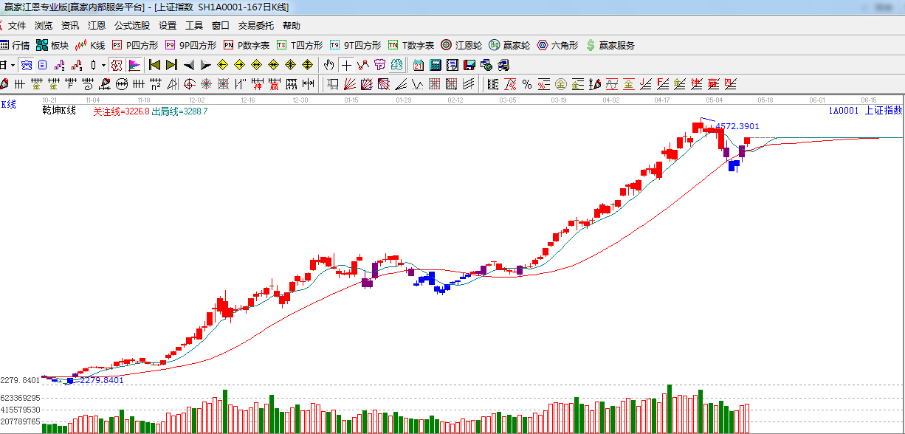Screen dimensions: 905x434
Task: Click the 上证指数 label at chart top-right
Action: tap(884, 111)
